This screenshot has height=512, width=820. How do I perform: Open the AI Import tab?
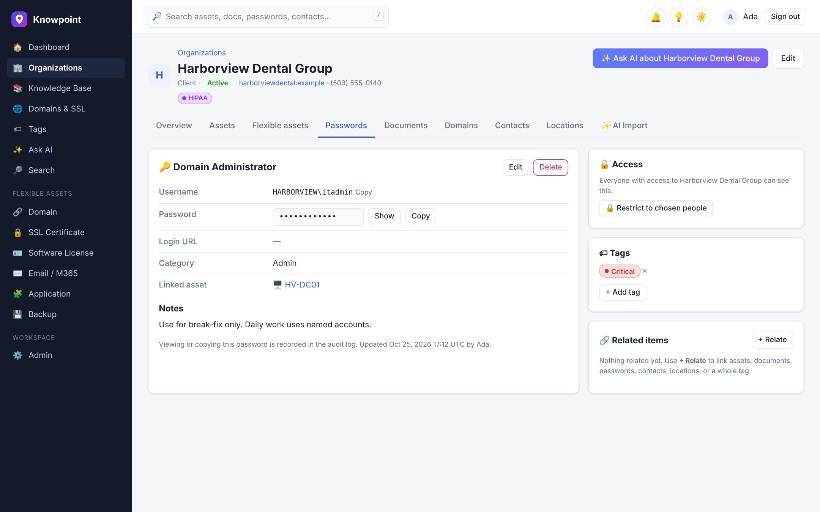pyautogui.click(x=624, y=126)
